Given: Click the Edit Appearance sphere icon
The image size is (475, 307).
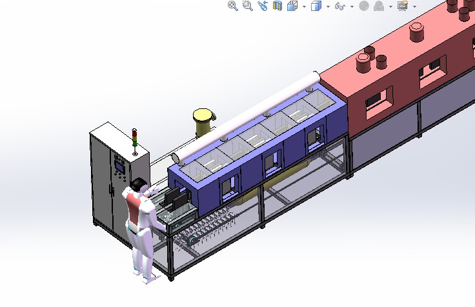Looking at the screenshot, I should click(364, 6).
